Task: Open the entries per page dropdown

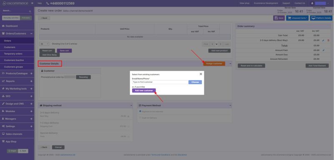Action: 44,44
